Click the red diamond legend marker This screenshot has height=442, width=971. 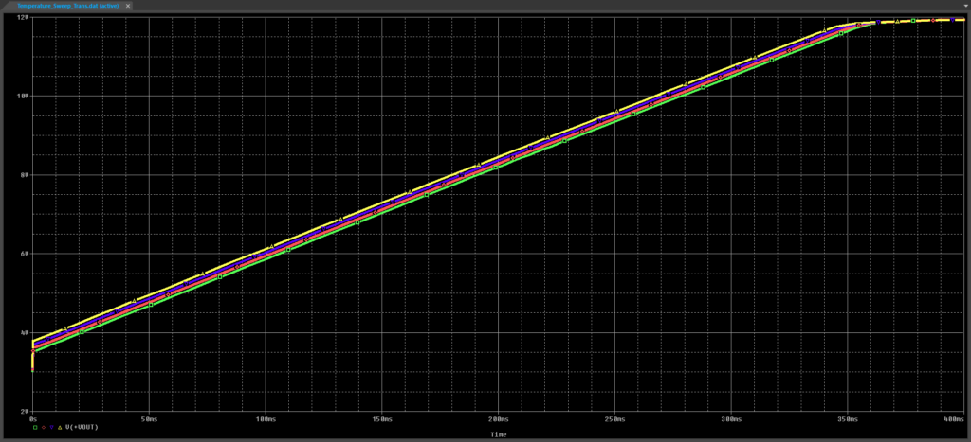point(44,428)
